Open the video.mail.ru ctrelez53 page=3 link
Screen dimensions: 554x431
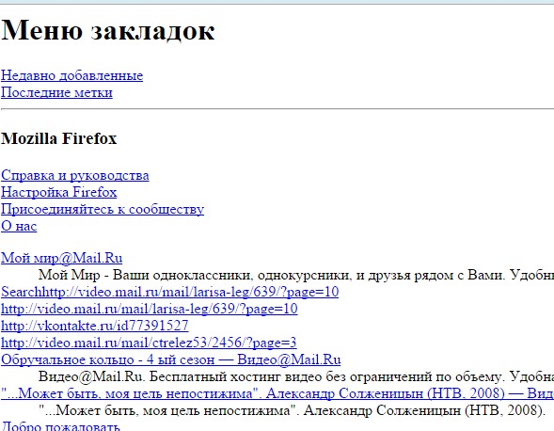(x=149, y=343)
